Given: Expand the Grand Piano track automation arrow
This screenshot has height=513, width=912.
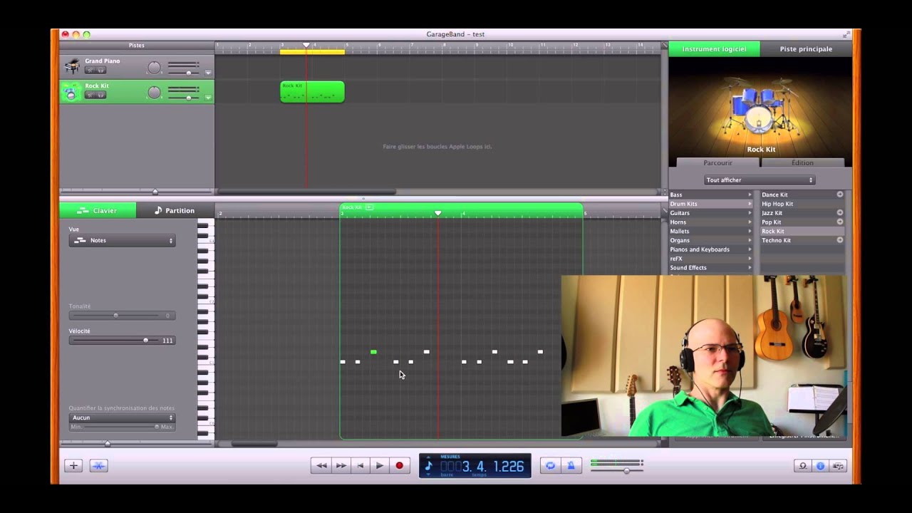Looking at the screenshot, I should coord(208,72).
